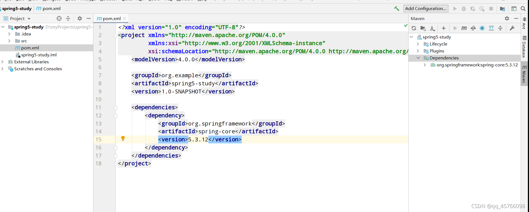Expand Plugins node in Maven panel
The image size is (529, 212).
click(x=418, y=51)
